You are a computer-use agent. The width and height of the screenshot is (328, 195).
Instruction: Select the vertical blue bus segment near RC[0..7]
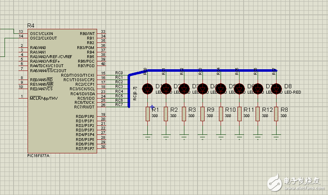[129, 92]
